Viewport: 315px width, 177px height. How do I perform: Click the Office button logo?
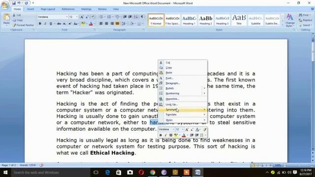tap(5, 5)
